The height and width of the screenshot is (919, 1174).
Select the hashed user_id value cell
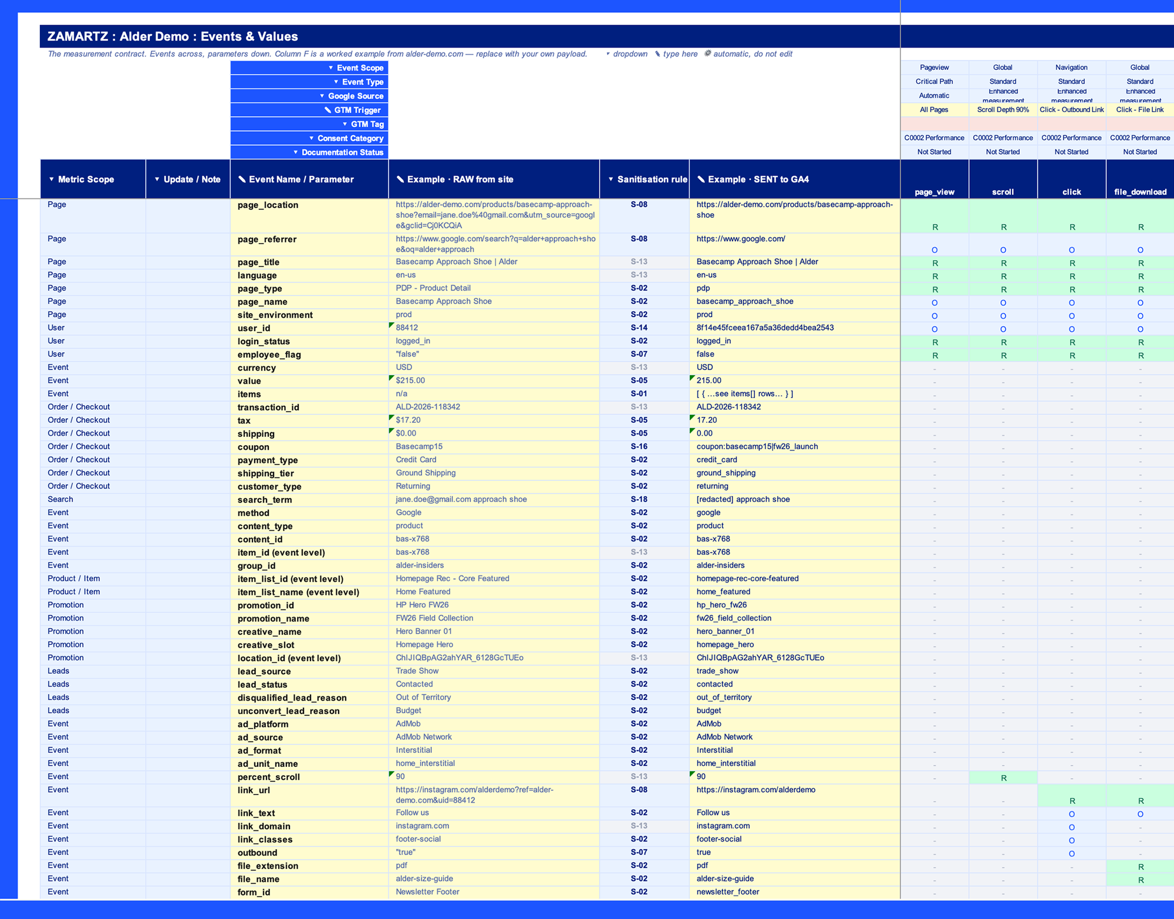[795, 328]
